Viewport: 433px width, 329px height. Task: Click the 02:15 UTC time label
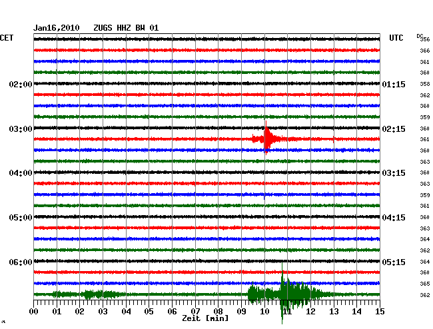point(394,129)
